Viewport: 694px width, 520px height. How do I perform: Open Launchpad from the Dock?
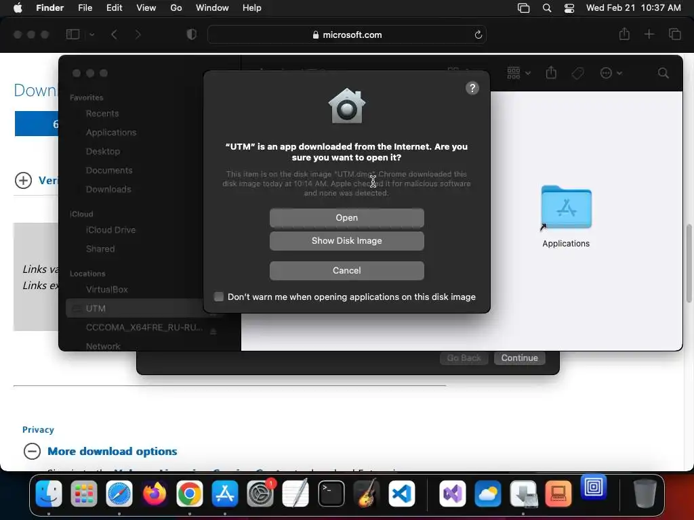(x=83, y=494)
